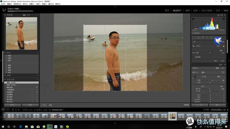
Task: Select the red eye correction tool
Action: pos(203,38)
